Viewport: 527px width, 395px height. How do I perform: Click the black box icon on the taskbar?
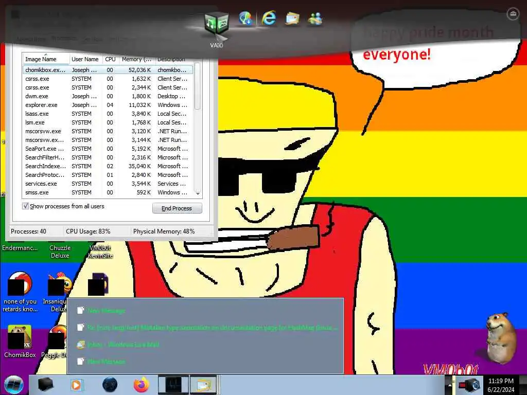tap(45, 385)
